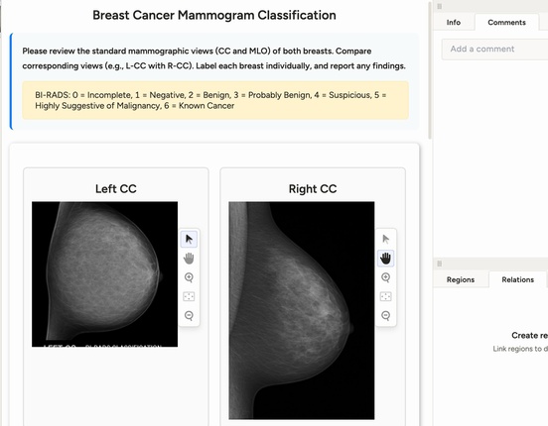Zoom out on the Left CC mammogram
Screen dimensions: 548x426
pos(189,316)
